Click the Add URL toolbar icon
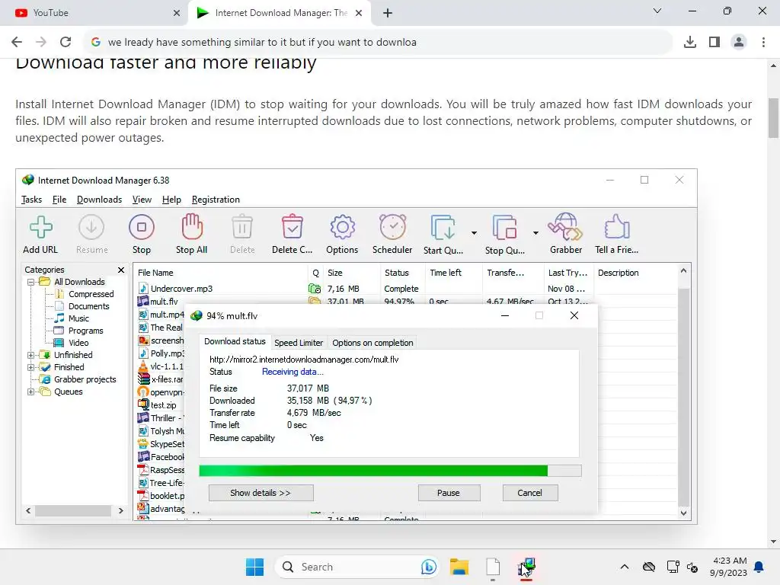 41,227
